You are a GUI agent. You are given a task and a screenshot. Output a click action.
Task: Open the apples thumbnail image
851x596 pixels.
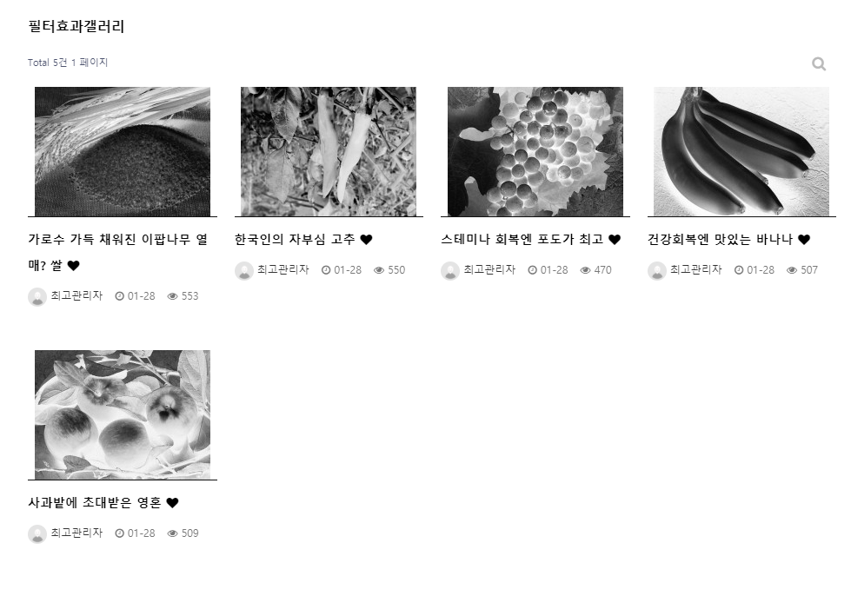coord(122,415)
